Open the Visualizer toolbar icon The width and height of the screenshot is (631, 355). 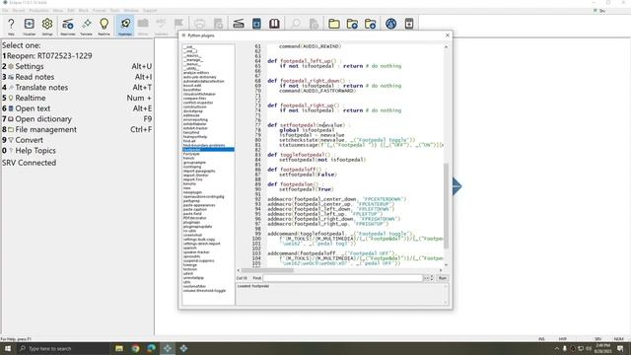pos(29,26)
